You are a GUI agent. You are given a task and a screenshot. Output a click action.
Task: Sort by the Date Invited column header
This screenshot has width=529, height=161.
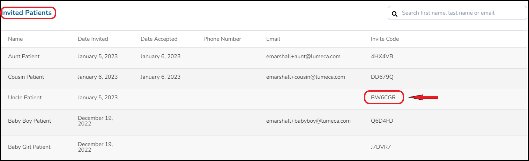click(93, 39)
